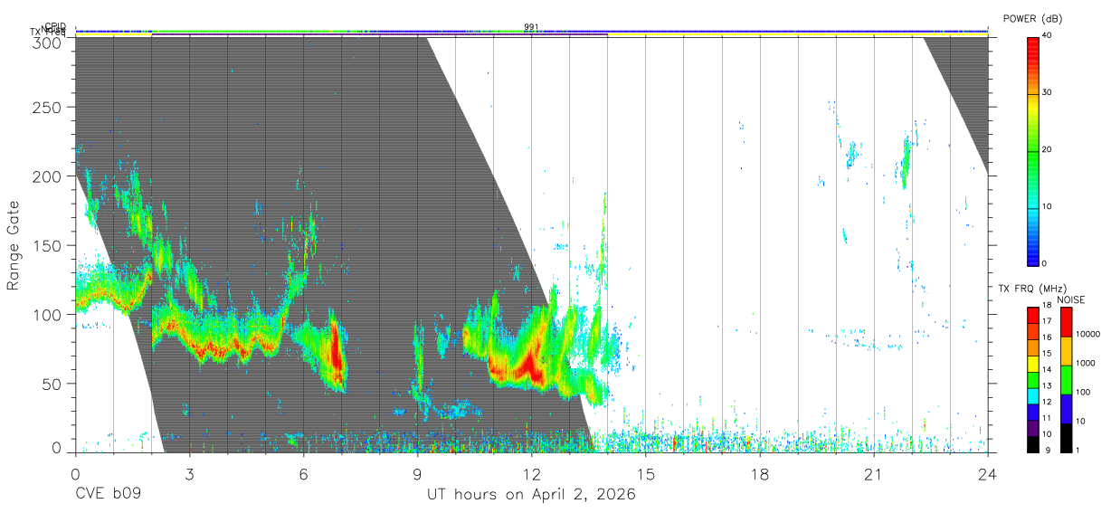Click the '24' hour tick on x-axis

click(x=988, y=475)
